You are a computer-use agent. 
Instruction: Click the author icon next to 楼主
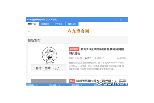click(x=85, y=58)
